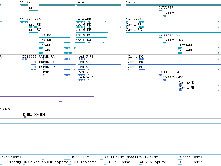Select the Camta-RB transcript label
This screenshot has height=166, width=221.
(134, 19)
